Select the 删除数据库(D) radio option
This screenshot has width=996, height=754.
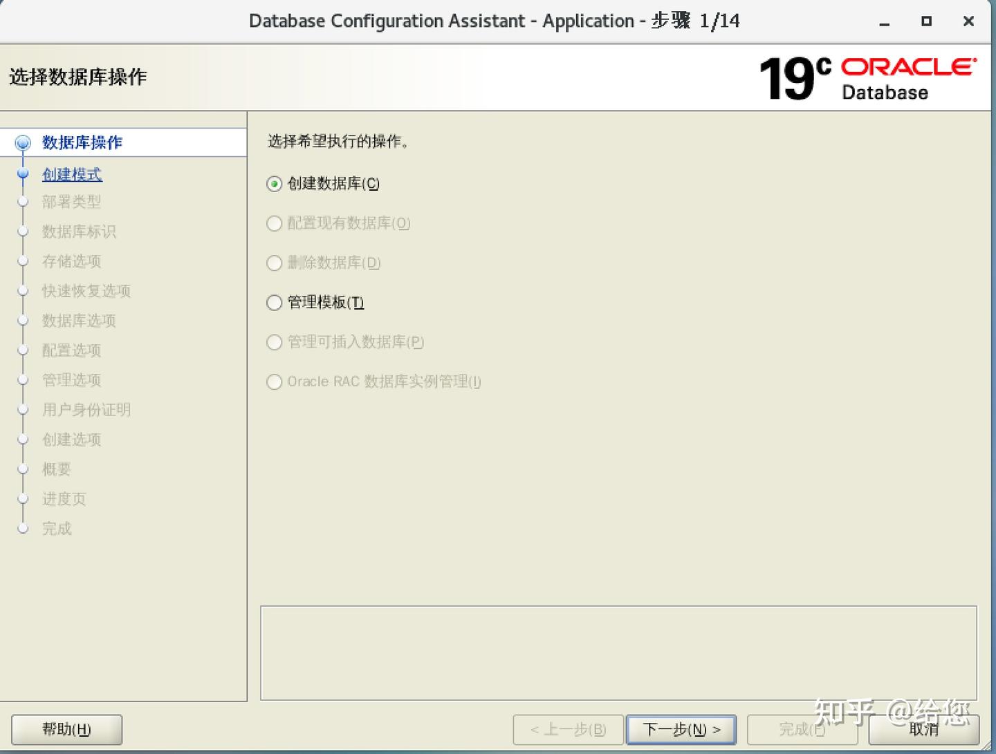pos(274,263)
